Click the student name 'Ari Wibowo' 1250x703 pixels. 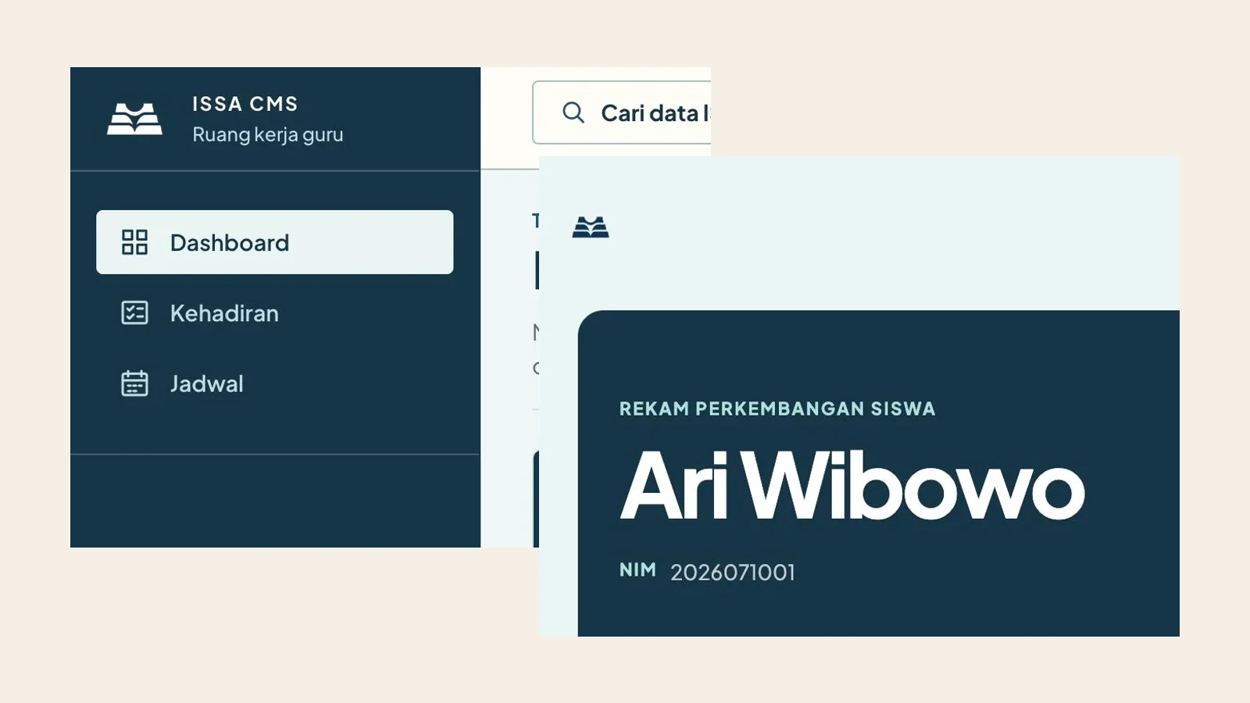tap(852, 486)
